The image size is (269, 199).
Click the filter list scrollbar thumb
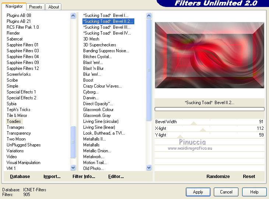tap(149, 70)
